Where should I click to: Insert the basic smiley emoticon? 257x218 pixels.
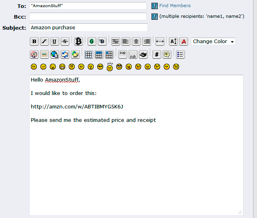34,67
